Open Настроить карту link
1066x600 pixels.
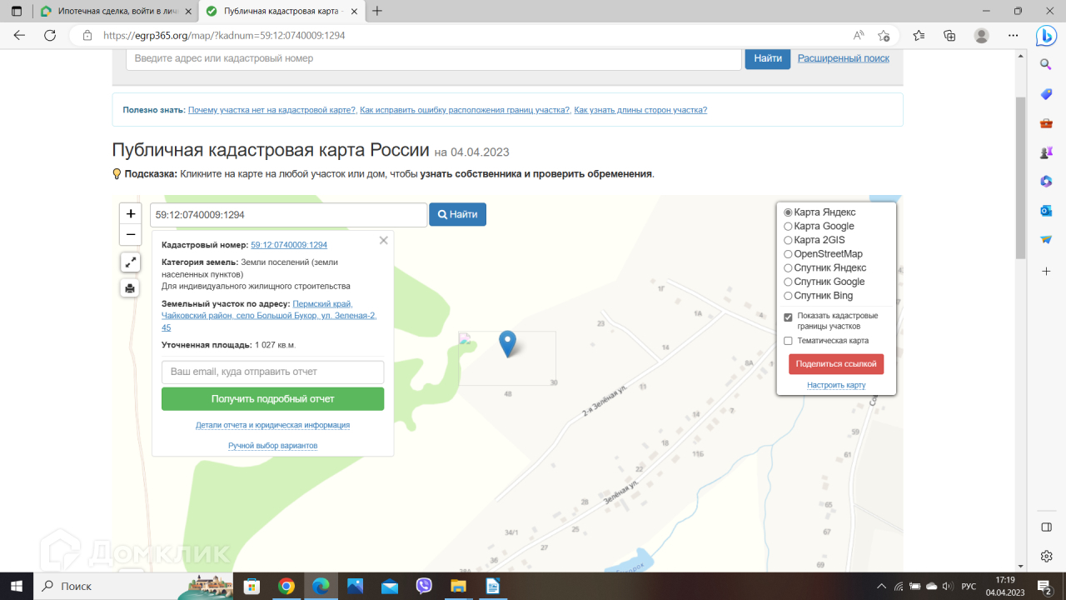(x=836, y=385)
